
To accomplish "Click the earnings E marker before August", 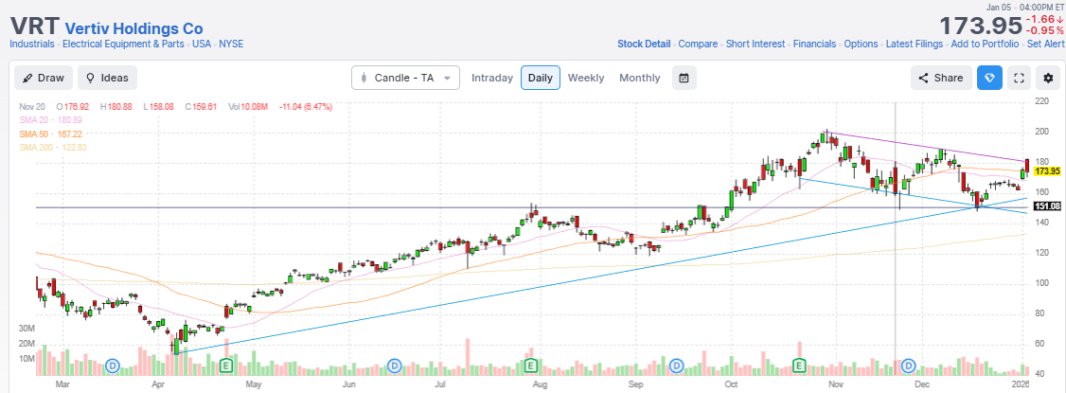I will coord(529,366).
